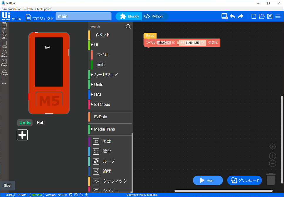The height and width of the screenshot is (197, 284).
Task: Refresh connection in status bar
Action: [x=71, y=195]
